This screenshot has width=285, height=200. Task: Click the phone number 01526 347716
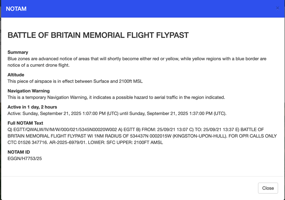coord(34,143)
